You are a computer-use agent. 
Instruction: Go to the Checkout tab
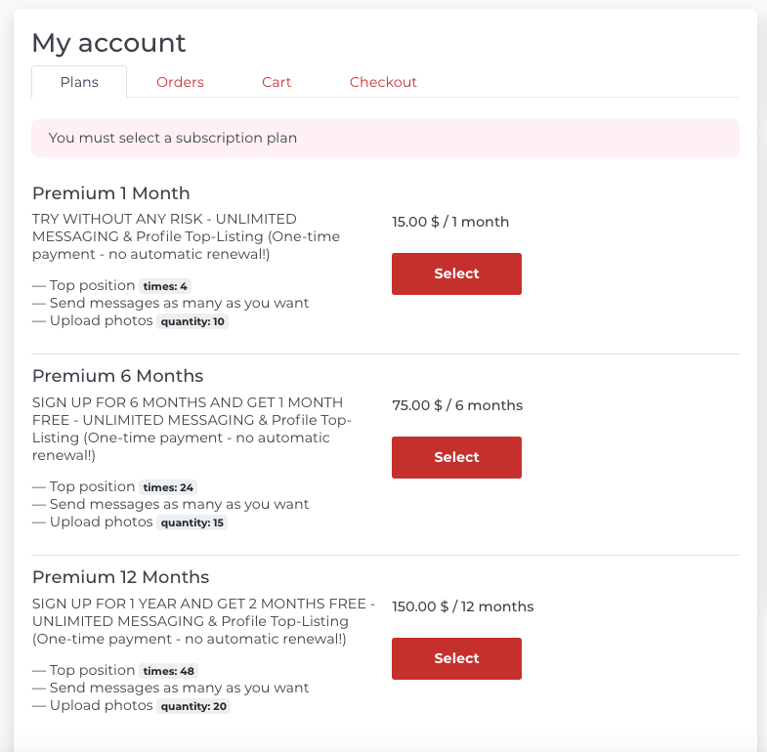(383, 82)
